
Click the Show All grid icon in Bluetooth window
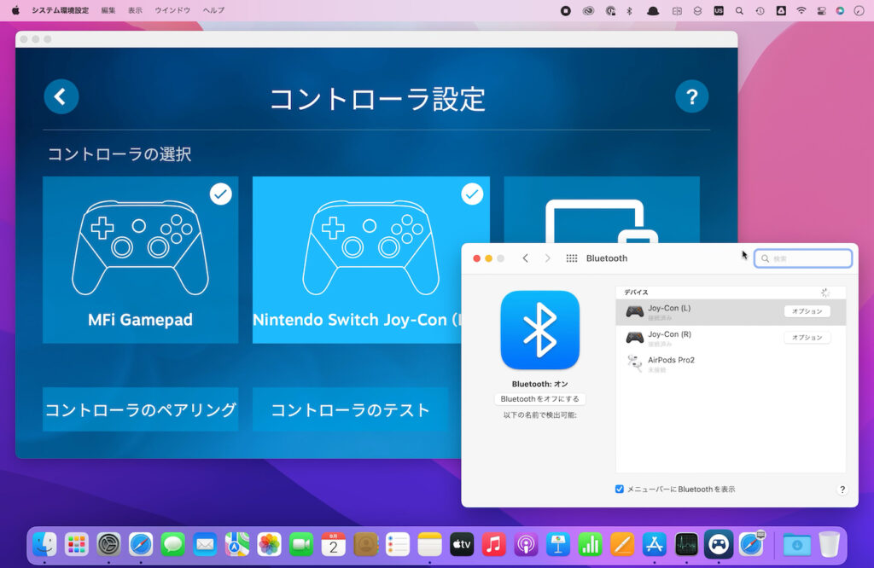click(x=571, y=258)
